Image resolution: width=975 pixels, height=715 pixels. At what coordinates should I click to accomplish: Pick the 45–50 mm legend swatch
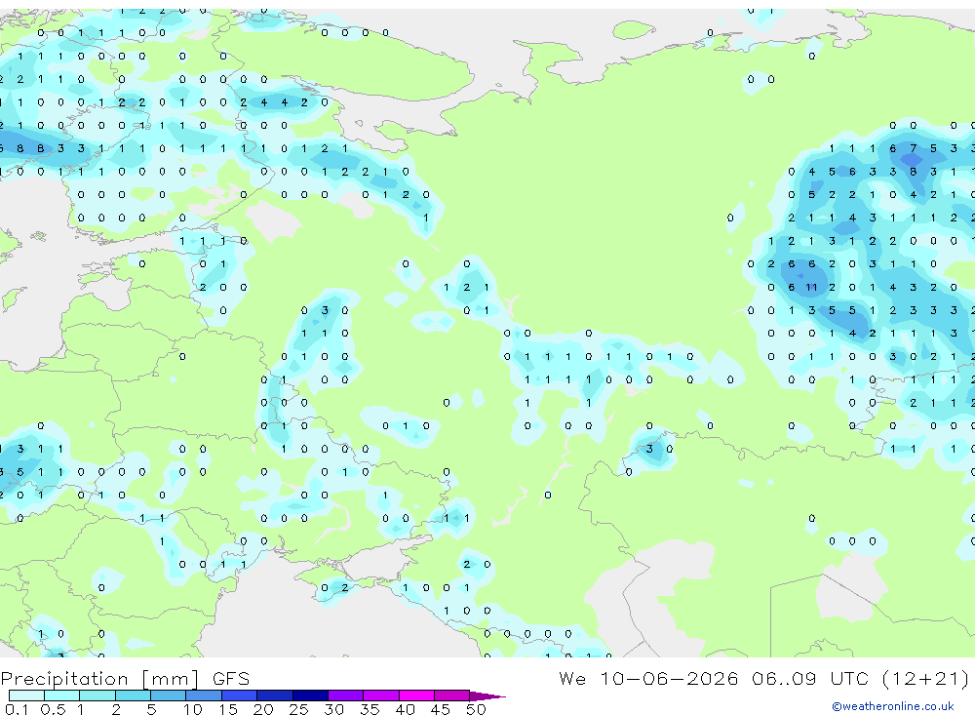click(452, 695)
